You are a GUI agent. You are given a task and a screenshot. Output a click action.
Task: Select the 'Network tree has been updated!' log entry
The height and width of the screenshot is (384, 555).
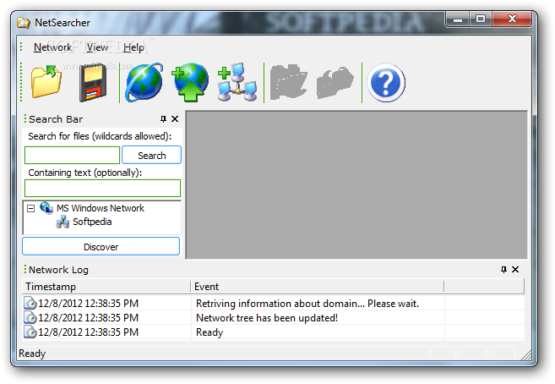(x=273, y=318)
